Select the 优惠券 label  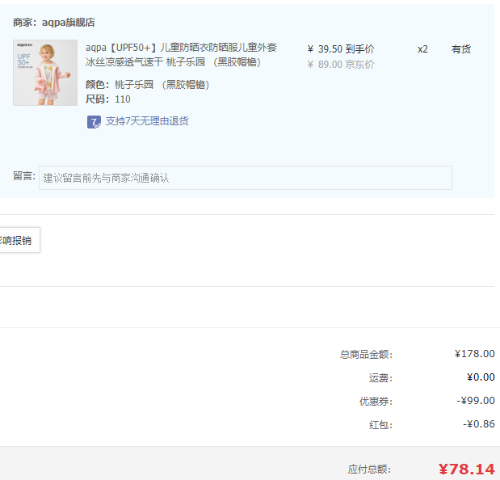click(x=376, y=402)
